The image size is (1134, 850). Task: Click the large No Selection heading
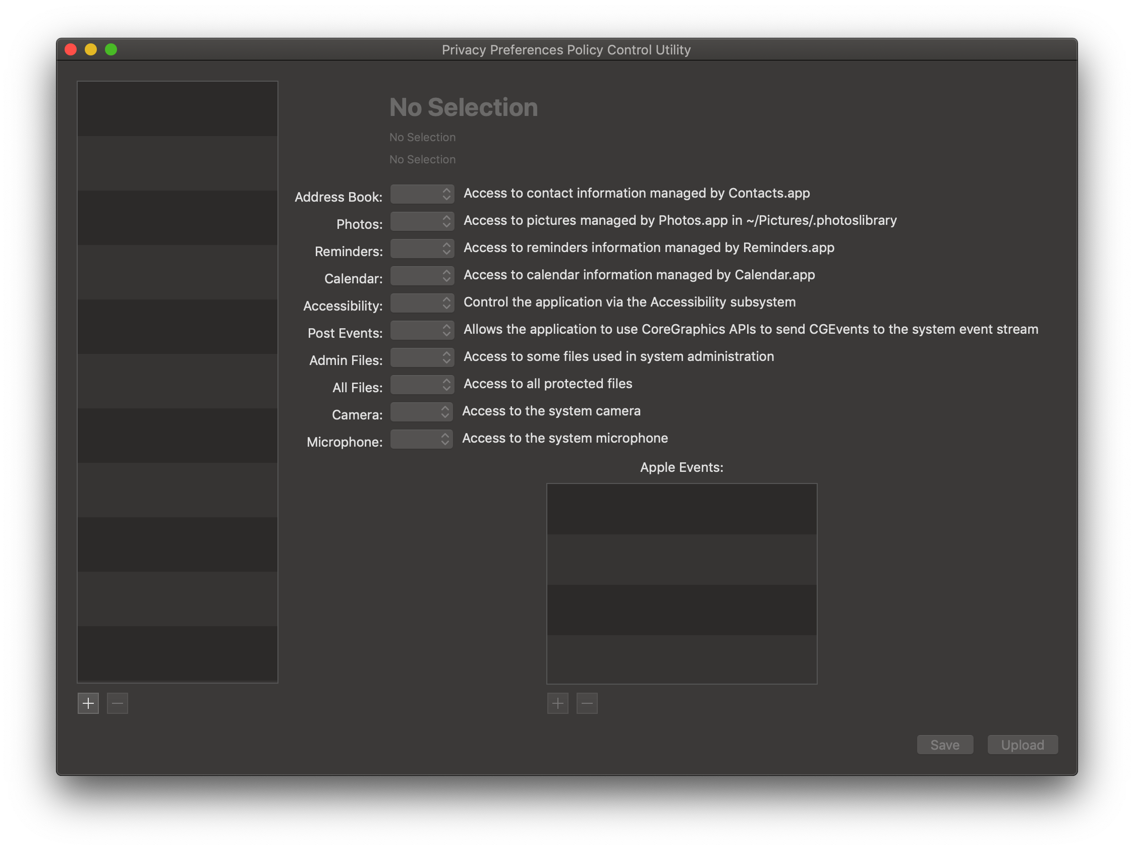464,107
